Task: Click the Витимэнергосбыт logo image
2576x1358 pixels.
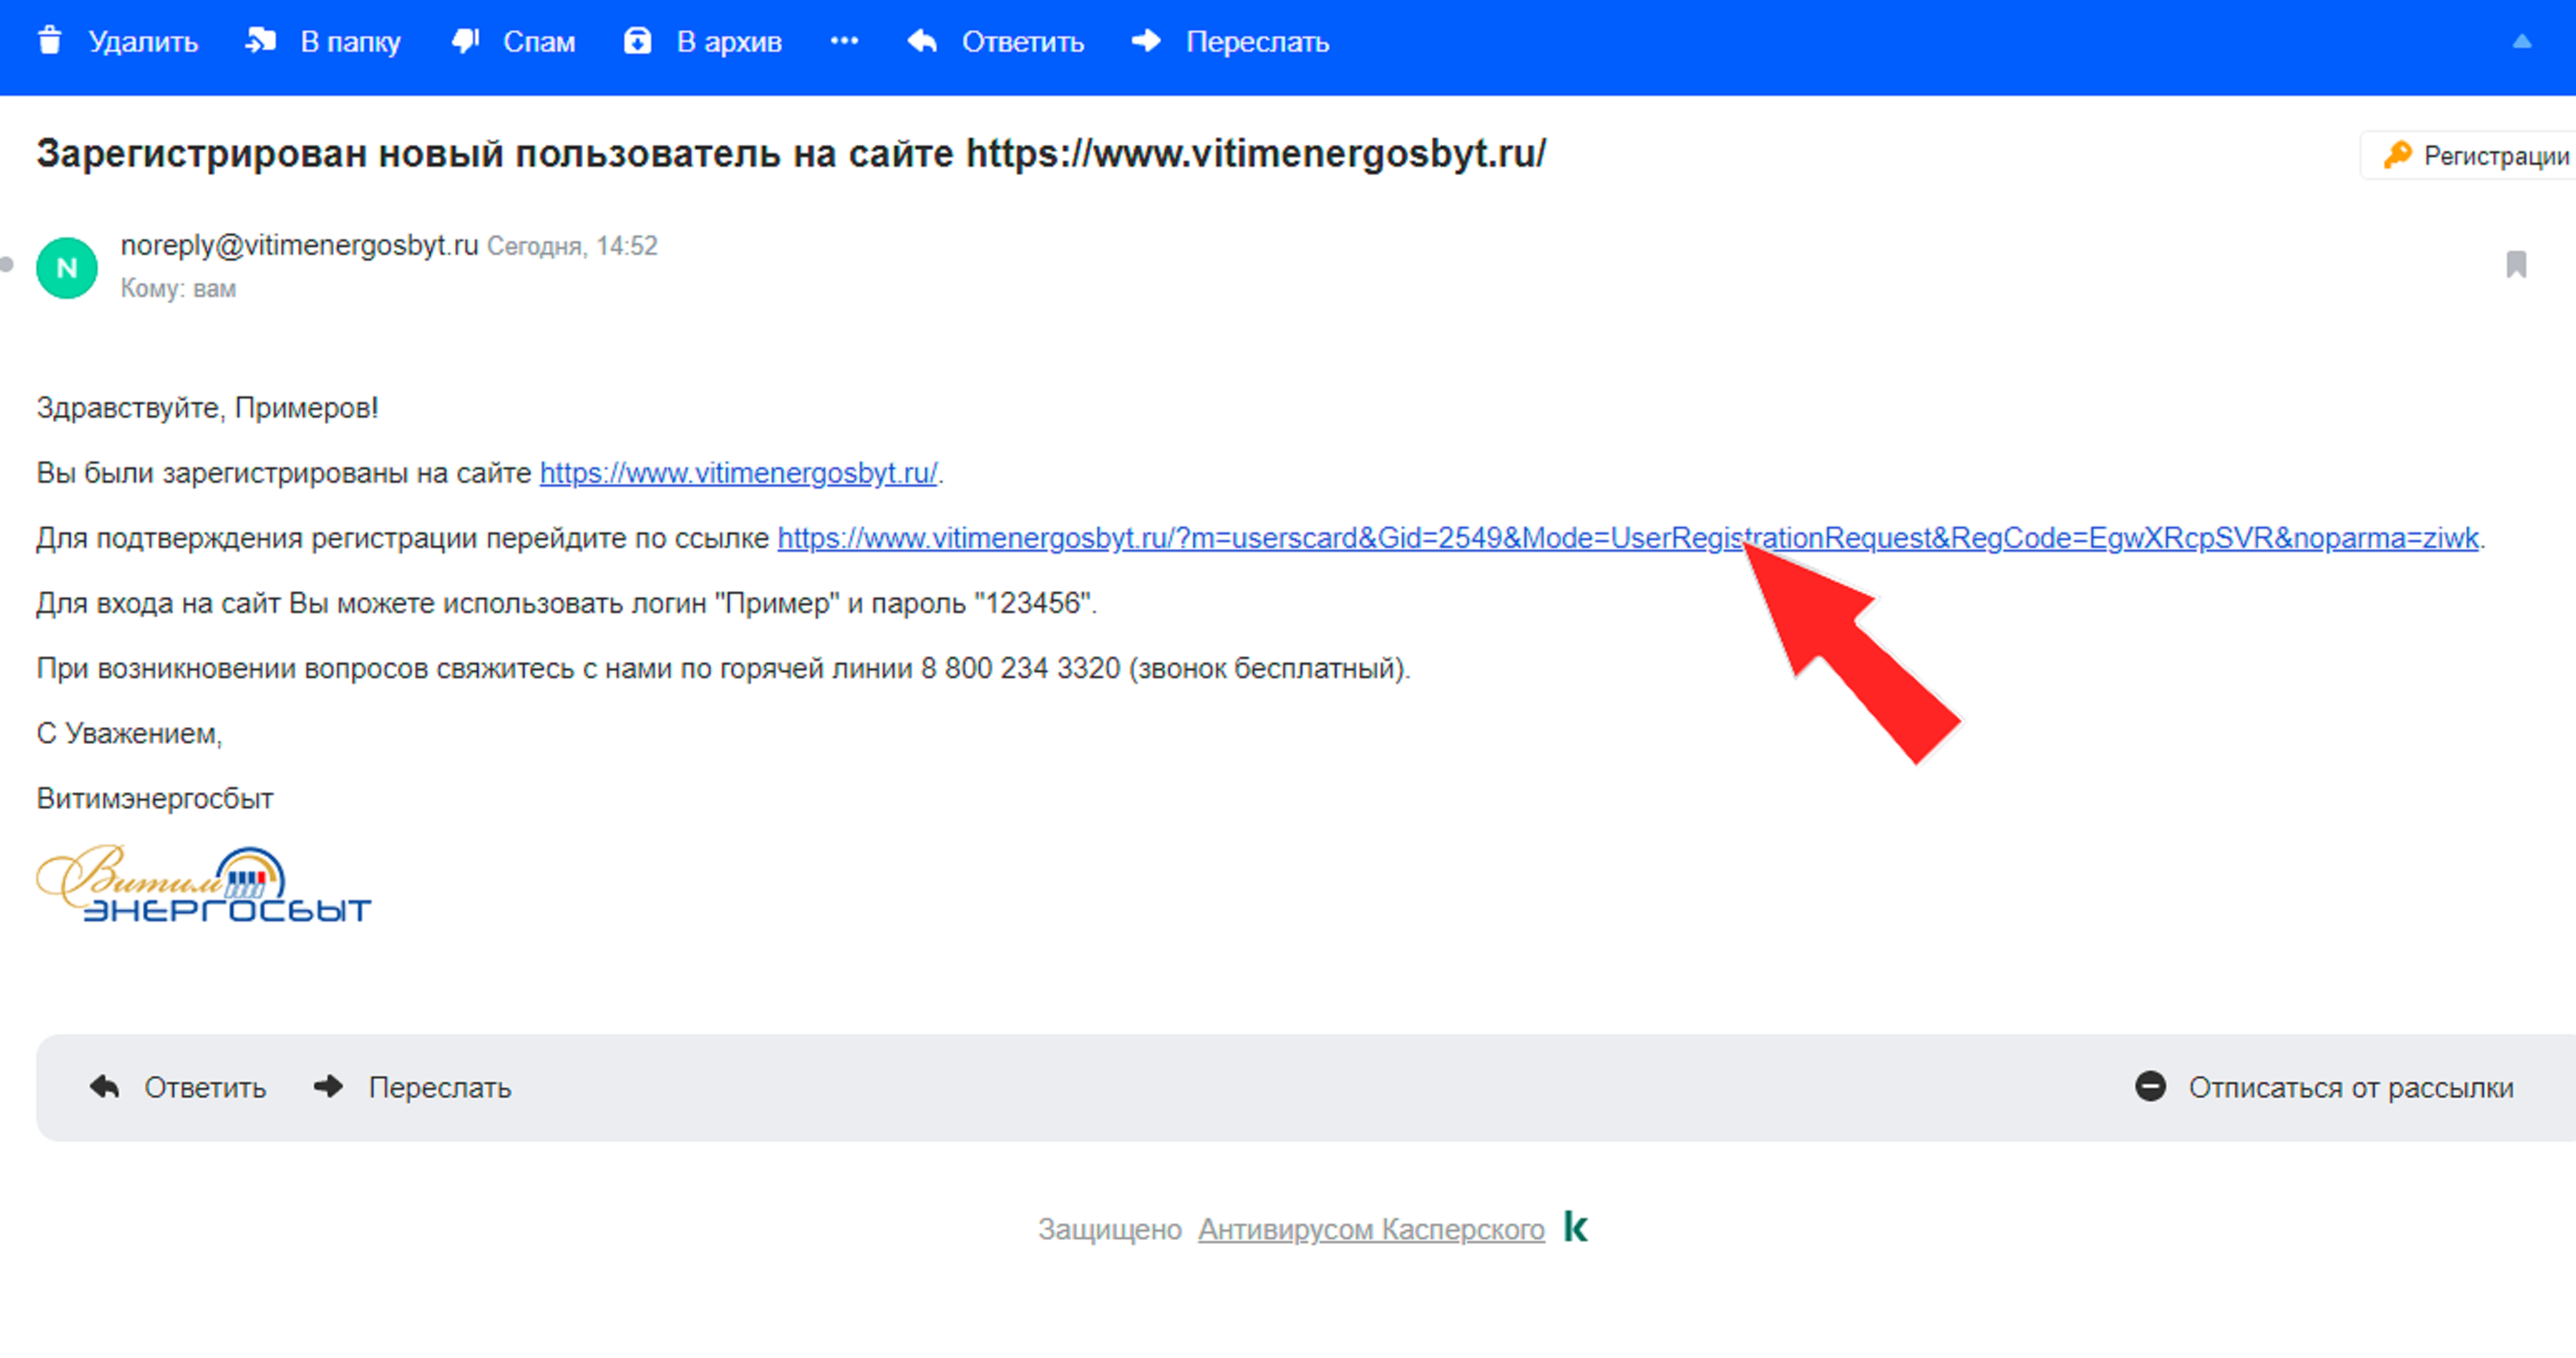Action: pyautogui.click(x=204, y=884)
